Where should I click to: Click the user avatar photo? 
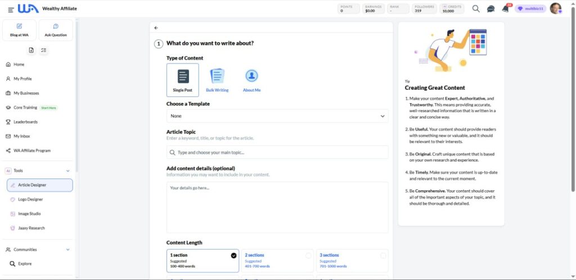555,8
